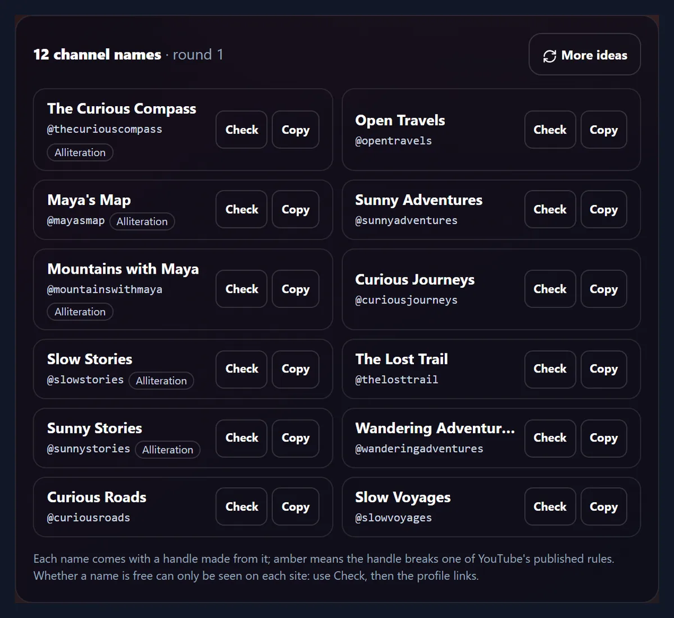Click the "Slow Stories" title text
Viewport: 674px width, 618px height.
tap(90, 360)
